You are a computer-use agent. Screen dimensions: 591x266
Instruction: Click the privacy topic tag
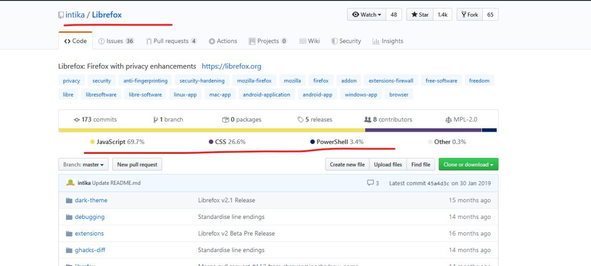pyautogui.click(x=71, y=81)
